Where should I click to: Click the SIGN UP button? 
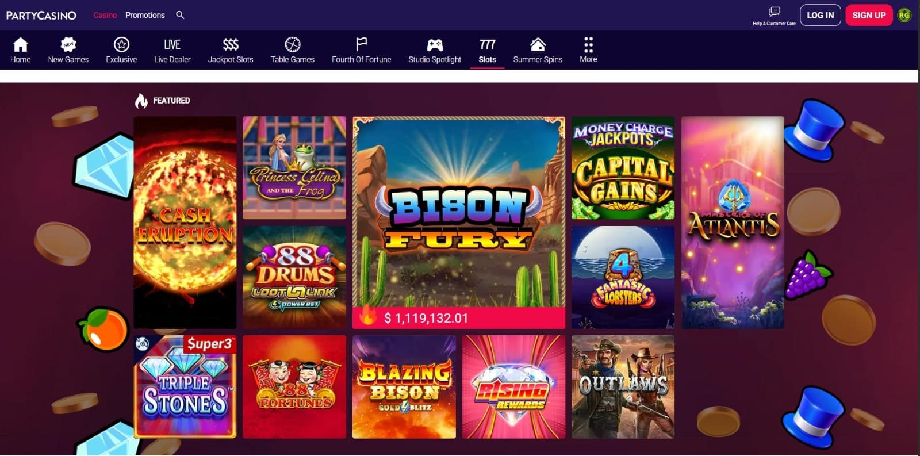click(869, 16)
